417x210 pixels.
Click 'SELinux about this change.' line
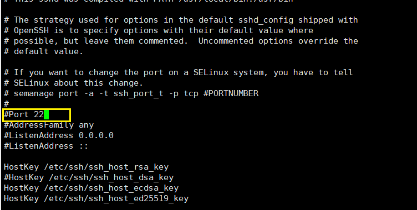point(73,83)
